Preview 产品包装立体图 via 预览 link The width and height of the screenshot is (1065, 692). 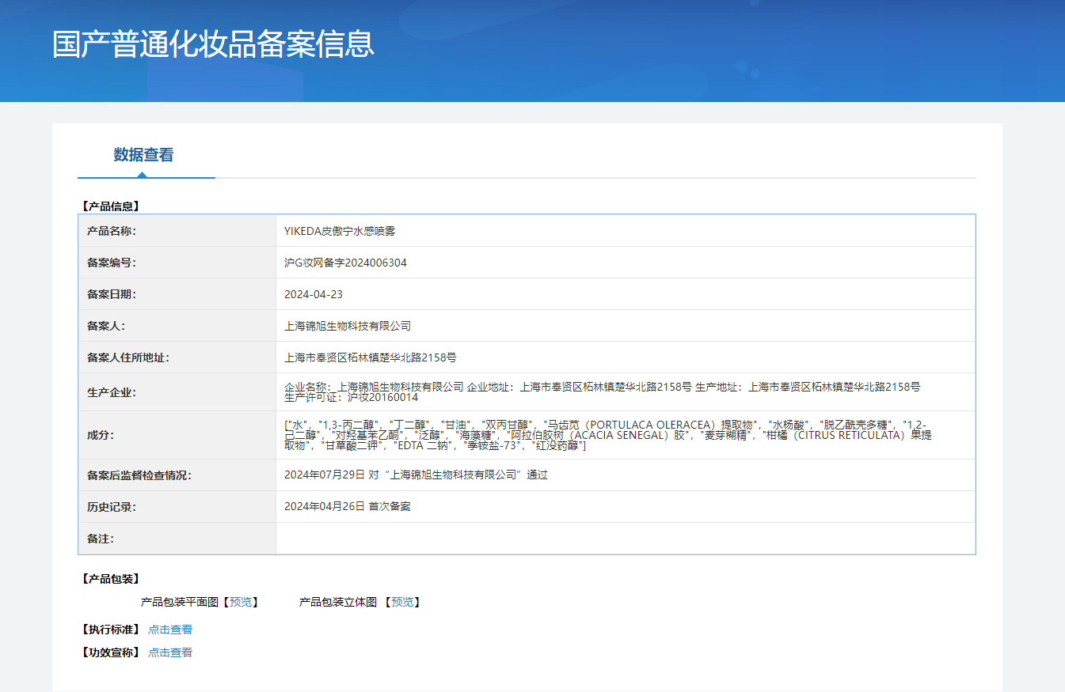click(x=402, y=602)
